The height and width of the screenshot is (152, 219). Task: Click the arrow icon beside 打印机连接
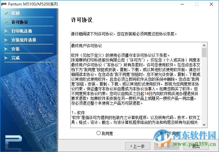[x=6, y=31]
